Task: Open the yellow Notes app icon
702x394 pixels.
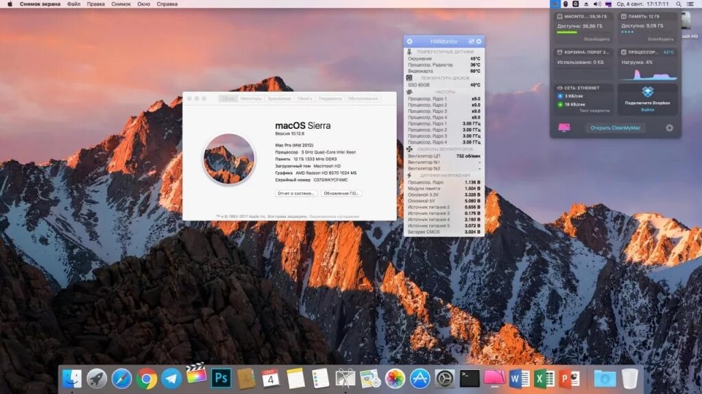Action: [295, 379]
